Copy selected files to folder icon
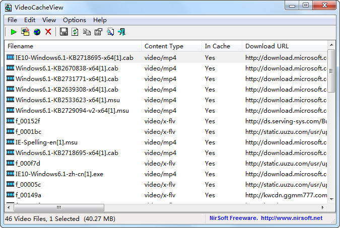Screen dimensions: 340x228 click(x=25, y=32)
